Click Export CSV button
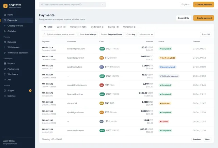The width and height of the screenshot is (218, 148). (184, 18)
